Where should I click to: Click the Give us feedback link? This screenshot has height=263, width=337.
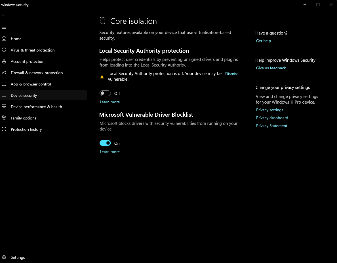[271, 68]
